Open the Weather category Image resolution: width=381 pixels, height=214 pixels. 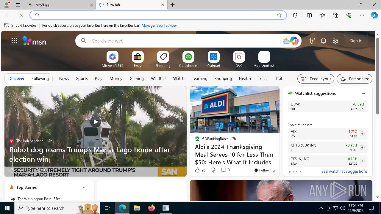(158, 78)
